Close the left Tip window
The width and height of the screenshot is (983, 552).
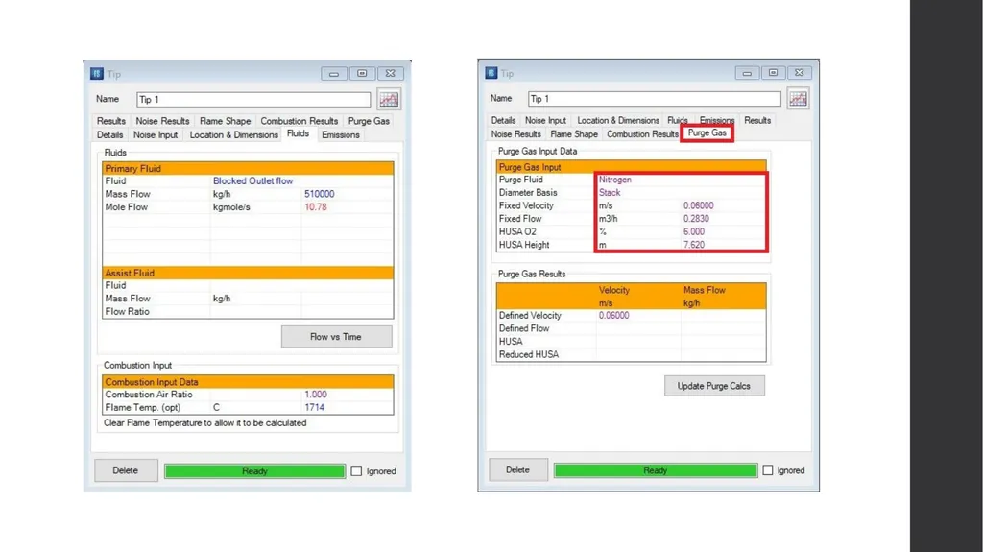pos(390,73)
